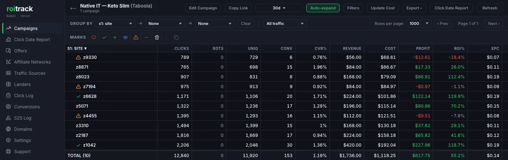Go back using the left arrow icon
The height and width of the screenshot is (160, 508).
click(73, 8)
